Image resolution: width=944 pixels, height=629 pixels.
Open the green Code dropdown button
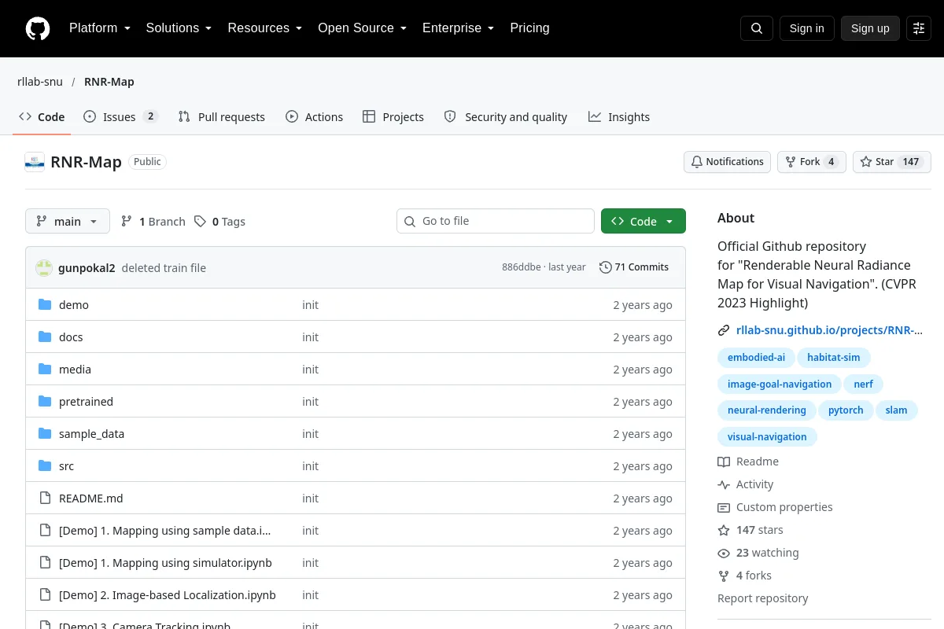pos(643,221)
